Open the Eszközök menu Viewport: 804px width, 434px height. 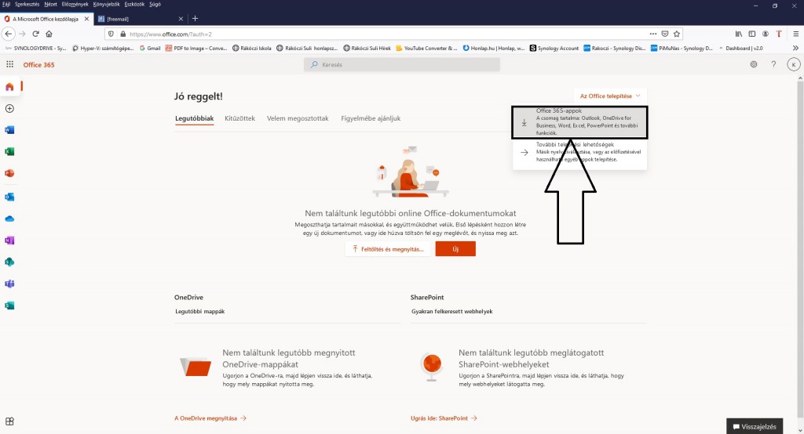pos(134,4)
